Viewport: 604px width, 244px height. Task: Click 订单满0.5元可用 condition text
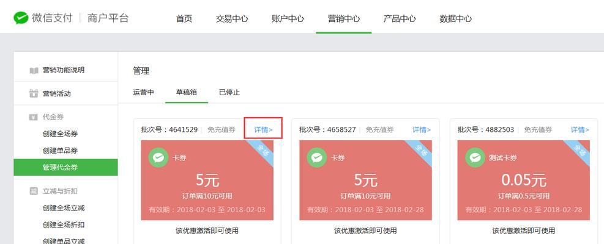pos(524,196)
